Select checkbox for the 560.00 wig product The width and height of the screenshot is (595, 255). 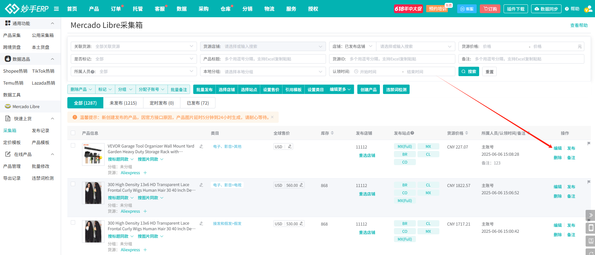73,184
